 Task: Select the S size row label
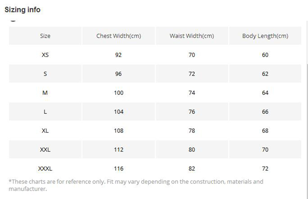tap(45, 74)
